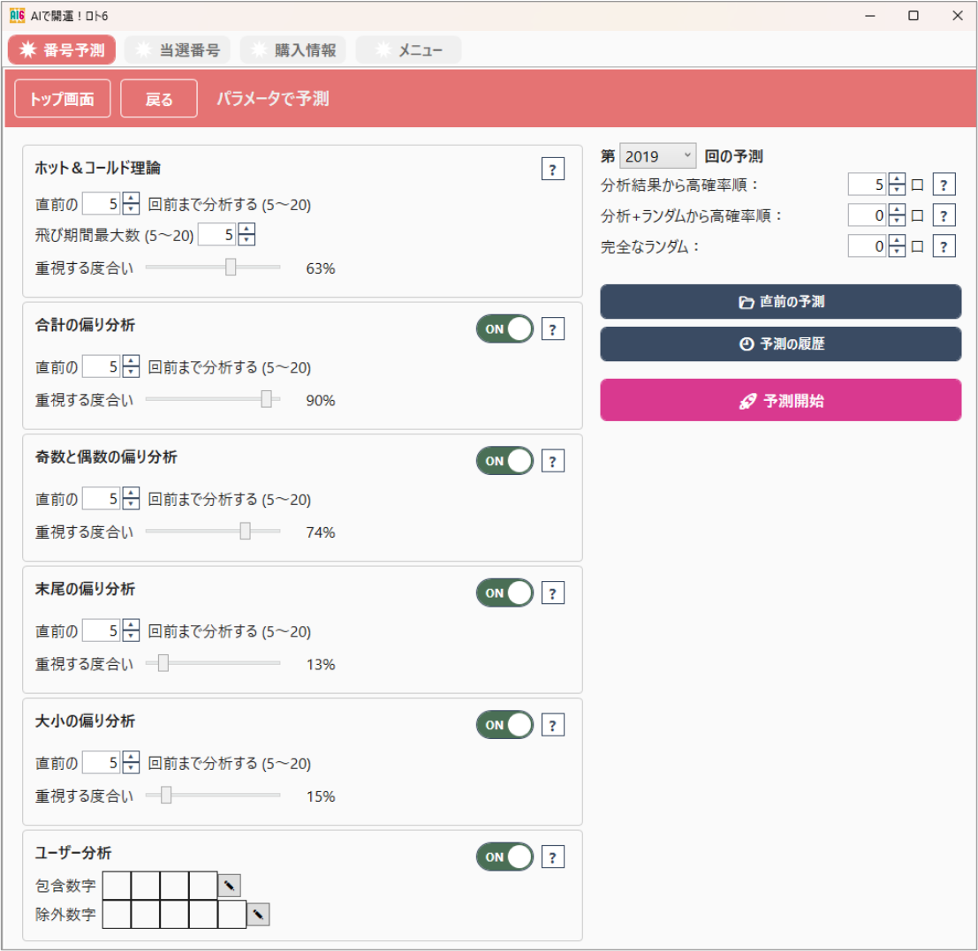978x951 pixels.
Task: Turn off 大小の偏り分析 switch
Action: pyautogui.click(x=504, y=725)
